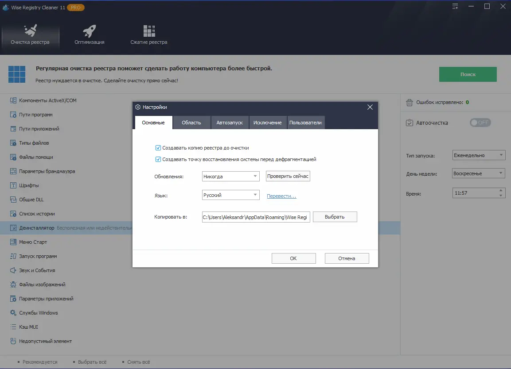Switch to the Пользователи tab
The width and height of the screenshot is (511, 369).
click(x=306, y=123)
